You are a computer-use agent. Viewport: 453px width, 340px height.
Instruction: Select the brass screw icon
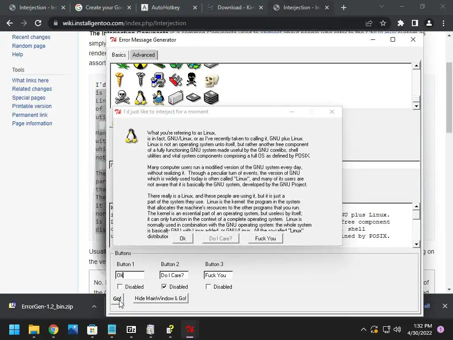click(119, 80)
